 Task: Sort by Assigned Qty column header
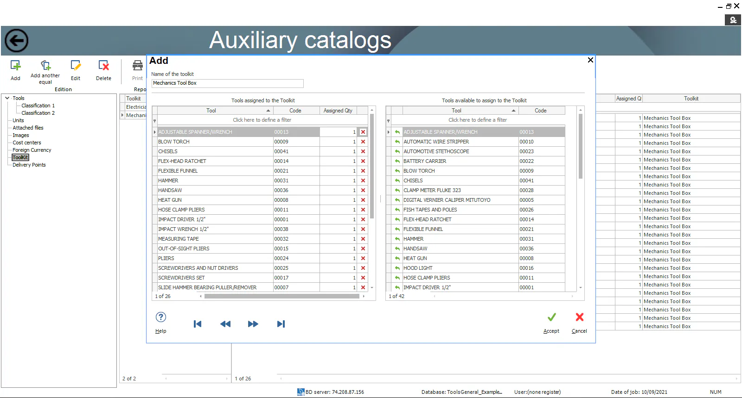(x=338, y=111)
